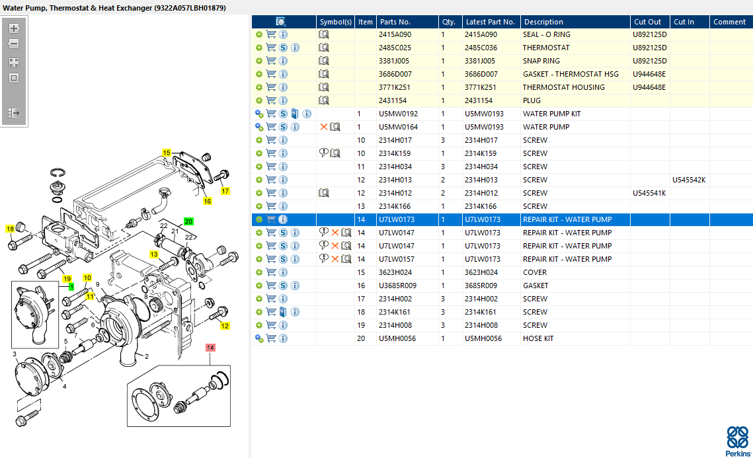Click the Cut Out column header
This screenshot has width=753, height=458.
pos(647,22)
